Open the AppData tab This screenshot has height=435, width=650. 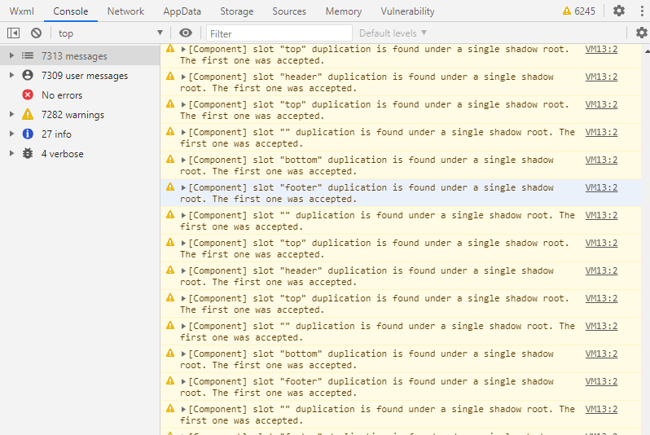tap(182, 11)
